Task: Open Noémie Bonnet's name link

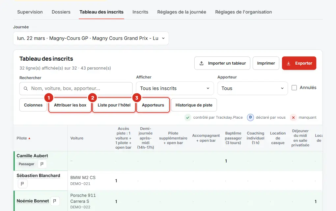Action: point(33,201)
